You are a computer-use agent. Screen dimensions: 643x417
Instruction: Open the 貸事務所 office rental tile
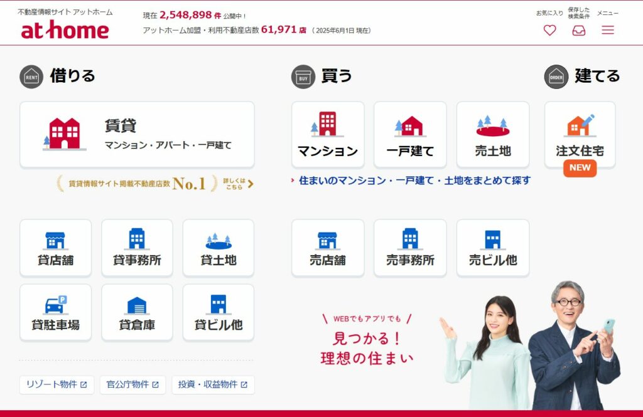pos(137,248)
